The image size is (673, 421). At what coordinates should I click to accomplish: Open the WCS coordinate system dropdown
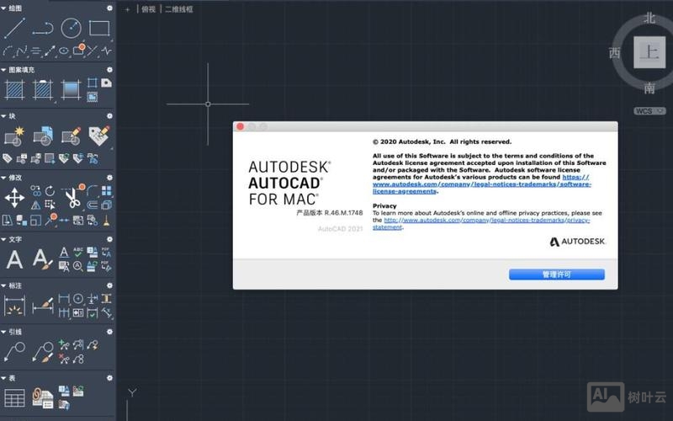(x=644, y=111)
